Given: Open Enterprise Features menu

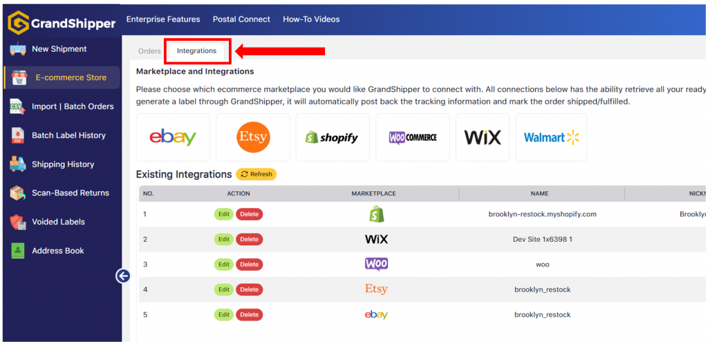Looking at the screenshot, I should point(163,19).
